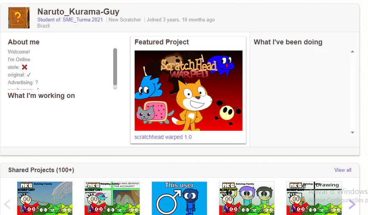Click the 'What I'm working on' section
This screenshot has height=215, width=368.
(x=41, y=96)
